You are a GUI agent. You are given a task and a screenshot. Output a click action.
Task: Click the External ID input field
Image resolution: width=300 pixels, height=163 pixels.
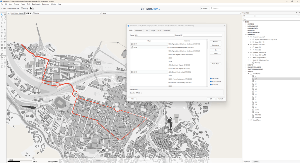[x=202, y=35]
